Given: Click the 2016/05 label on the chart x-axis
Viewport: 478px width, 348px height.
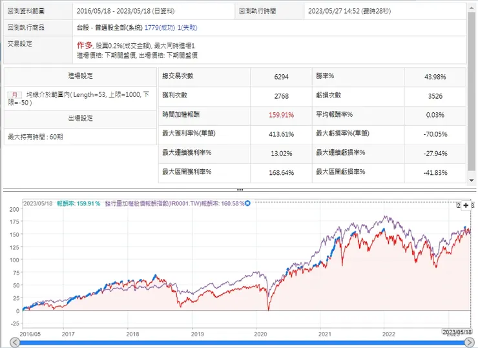Looking at the screenshot, I should point(30,334).
